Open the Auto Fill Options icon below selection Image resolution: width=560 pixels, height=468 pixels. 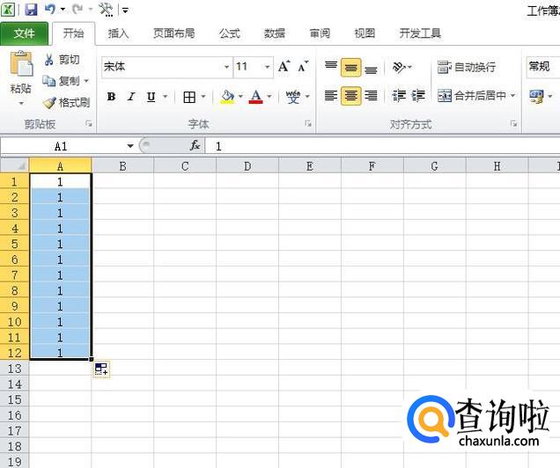100,369
